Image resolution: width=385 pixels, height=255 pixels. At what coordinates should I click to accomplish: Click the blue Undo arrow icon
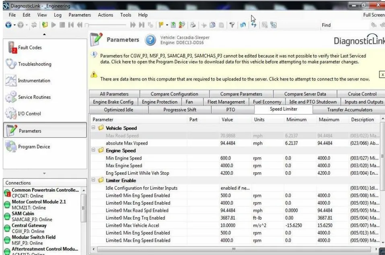243,25
